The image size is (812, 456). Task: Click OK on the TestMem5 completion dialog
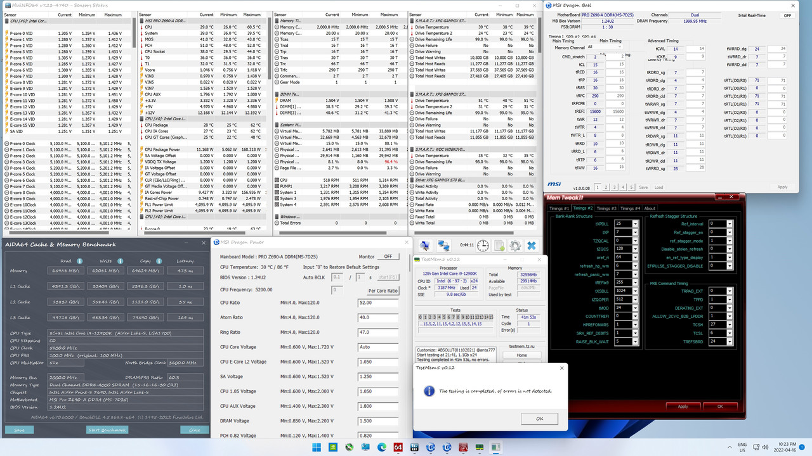click(539, 419)
